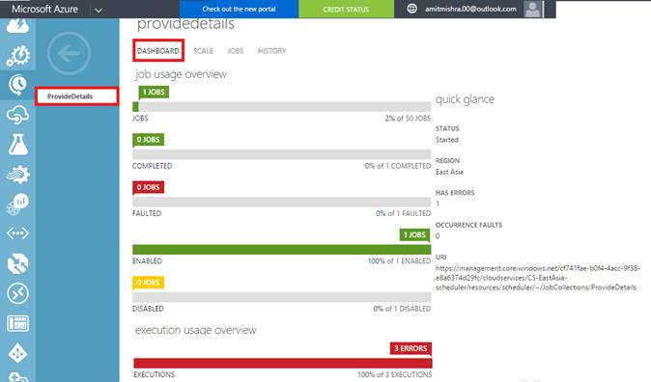Click the 'Started' status value
The image size is (651, 382).
click(447, 140)
